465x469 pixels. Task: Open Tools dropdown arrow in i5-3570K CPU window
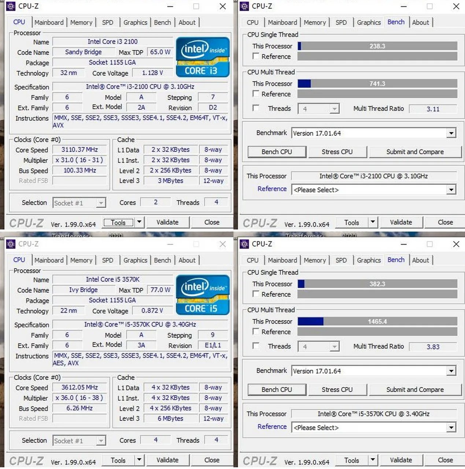point(139,460)
